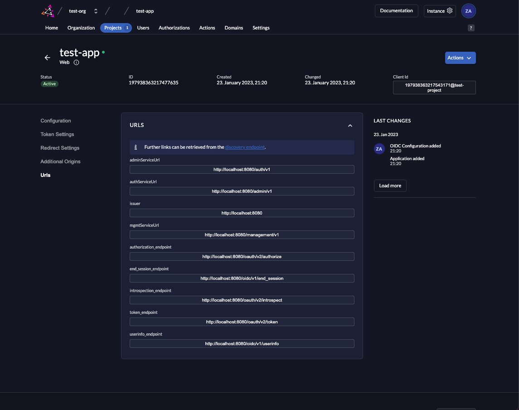Viewport: 519px width, 410px height.
Task: Open the blue Actions dropdown button
Action: [460, 58]
